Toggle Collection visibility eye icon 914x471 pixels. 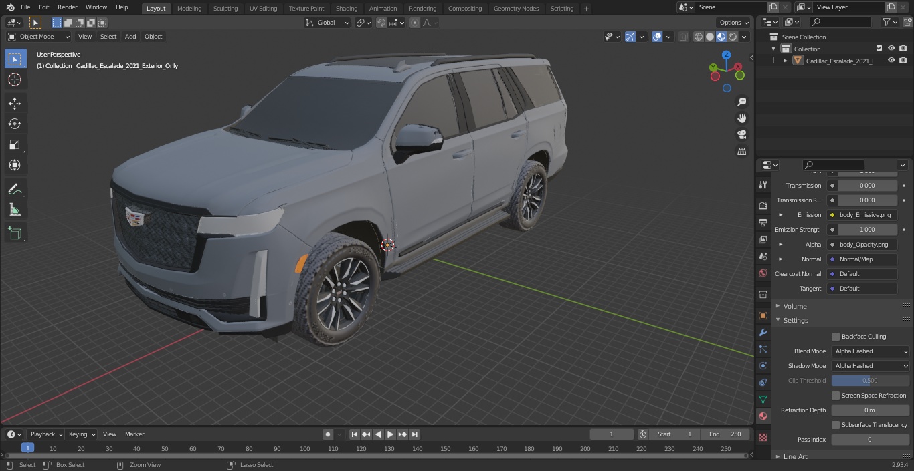coord(891,49)
